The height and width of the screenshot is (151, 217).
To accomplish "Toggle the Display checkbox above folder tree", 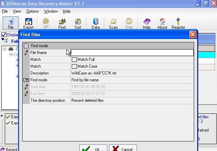I will point(4,35).
